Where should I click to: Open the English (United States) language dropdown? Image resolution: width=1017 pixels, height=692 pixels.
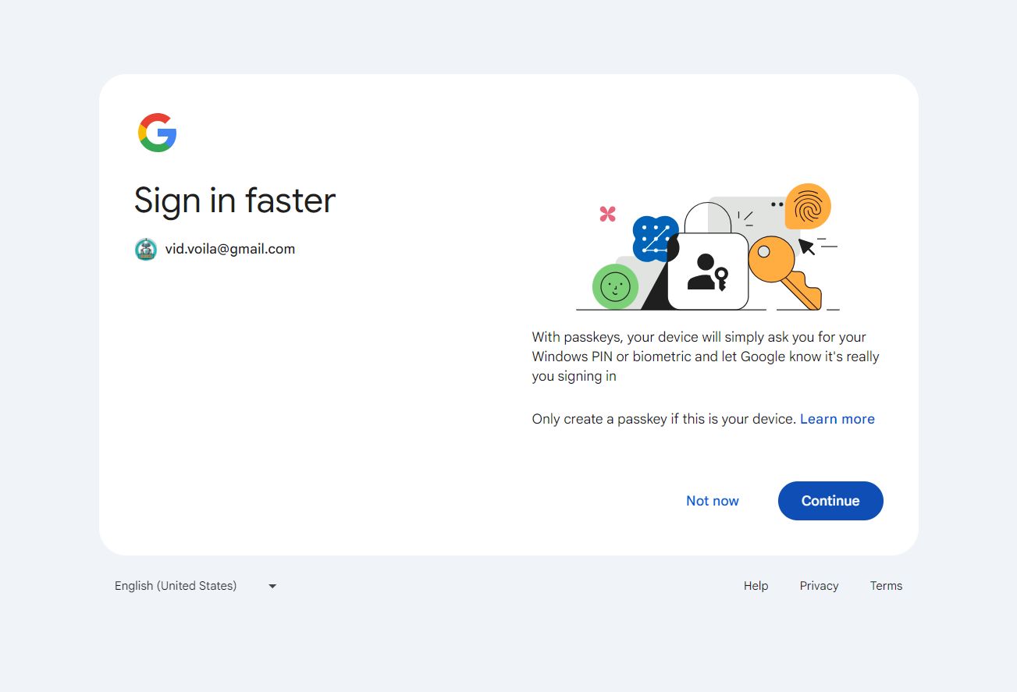point(176,586)
